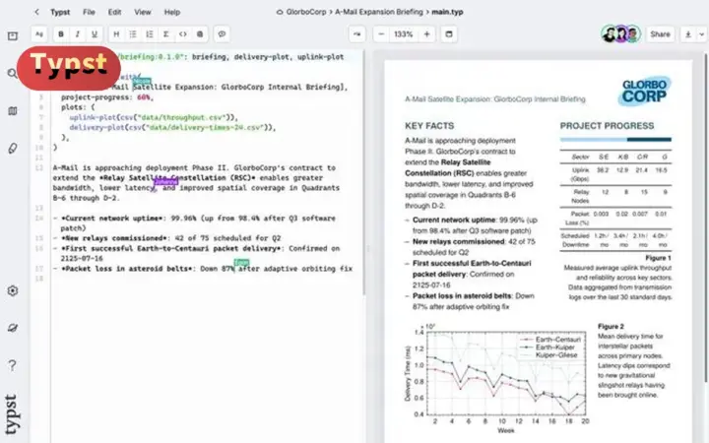The width and height of the screenshot is (709, 443).
Task: Click 'Scheduled Downtime' row label in table
Action: (x=575, y=240)
